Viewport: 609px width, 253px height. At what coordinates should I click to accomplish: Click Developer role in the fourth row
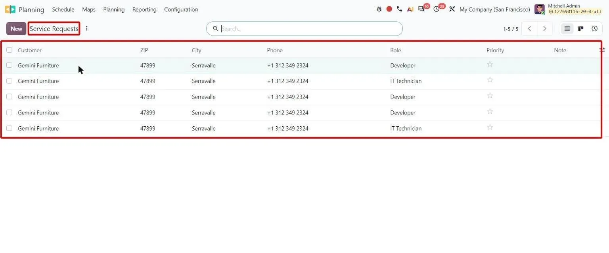click(403, 112)
